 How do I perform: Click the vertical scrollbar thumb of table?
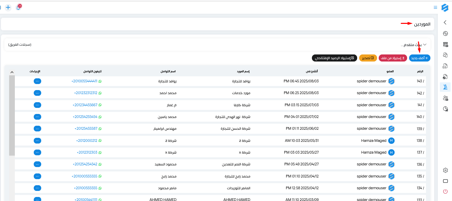[12, 116]
